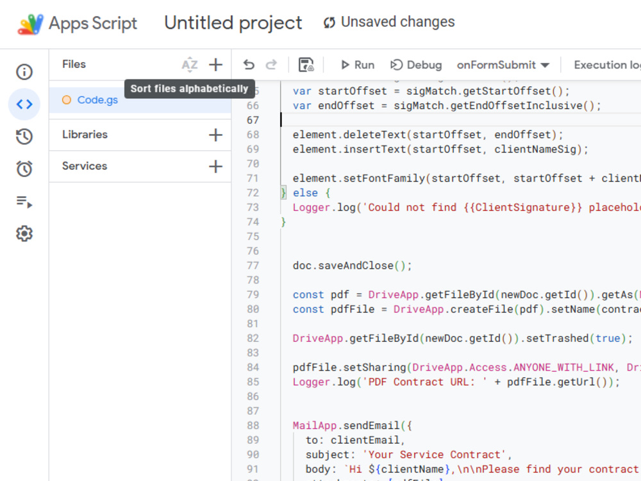
Task: Click the var endOffset declaration line
Action: pos(447,106)
